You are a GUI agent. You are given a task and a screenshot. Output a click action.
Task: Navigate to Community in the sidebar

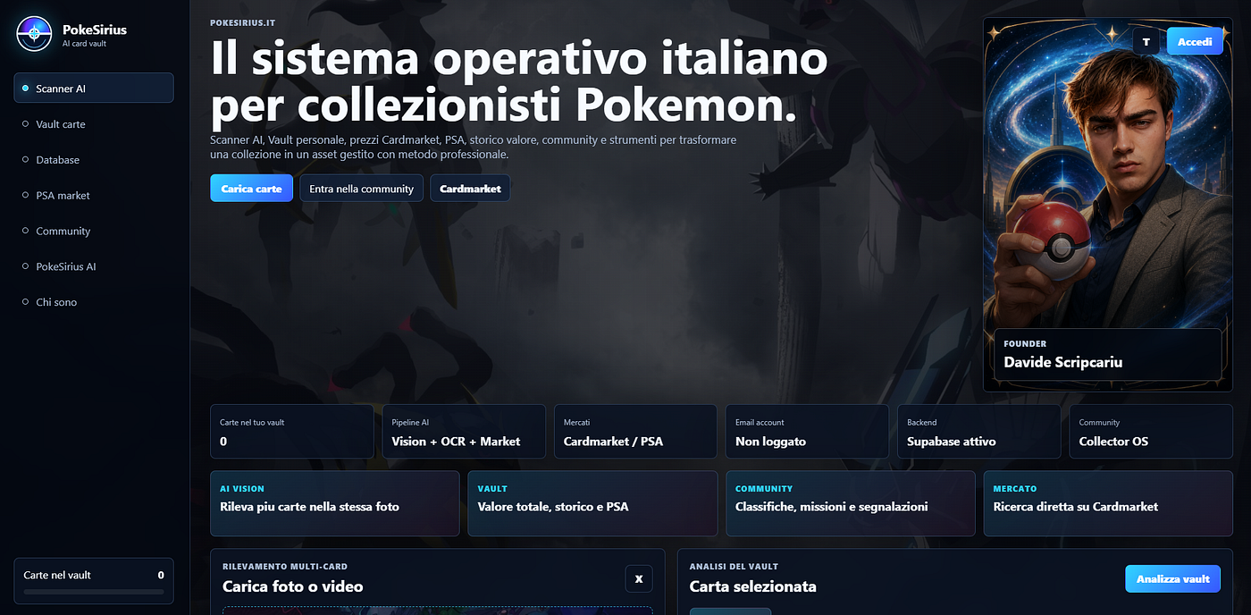click(x=94, y=231)
